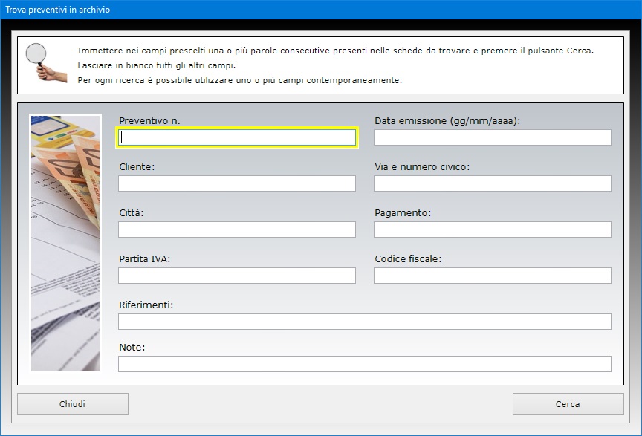This screenshot has width=642, height=436.
Task: Click the euro banknotes sidebar image
Action: (65, 243)
